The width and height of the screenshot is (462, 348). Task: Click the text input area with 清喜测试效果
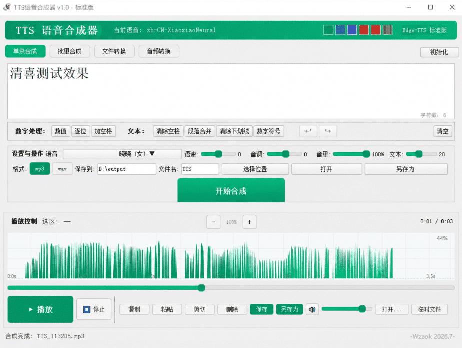point(231,91)
